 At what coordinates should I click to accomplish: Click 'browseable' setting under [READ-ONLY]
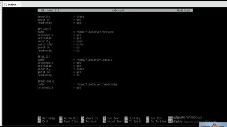pos(45,87)
